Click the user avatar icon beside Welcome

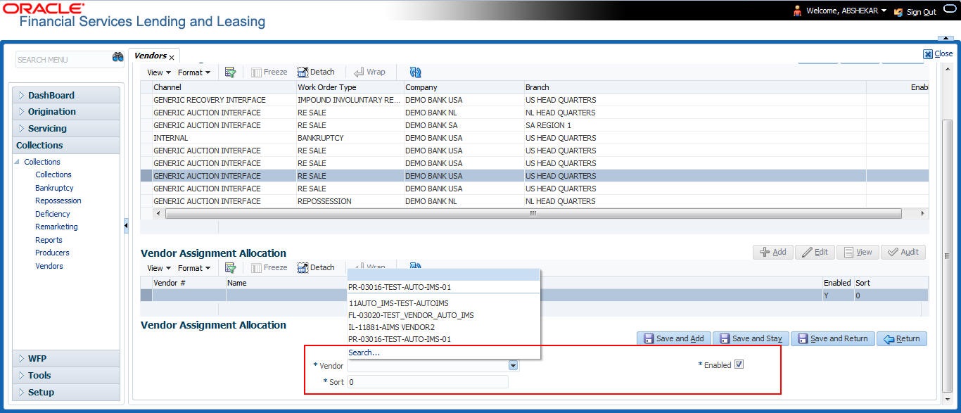pyautogui.click(x=797, y=11)
